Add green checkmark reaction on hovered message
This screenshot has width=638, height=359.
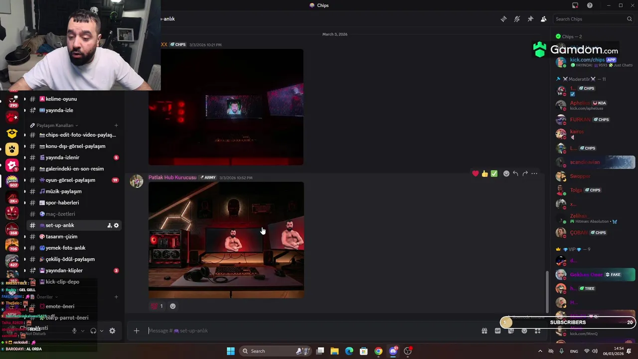point(494,174)
